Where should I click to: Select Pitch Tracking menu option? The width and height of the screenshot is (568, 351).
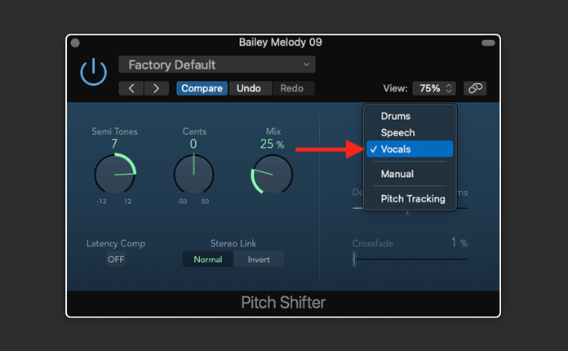413,198
